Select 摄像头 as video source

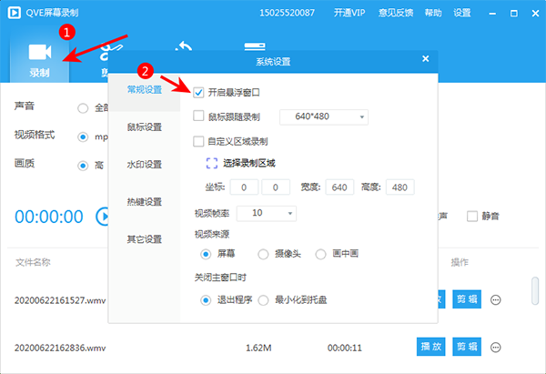click(x=263, y=254)
